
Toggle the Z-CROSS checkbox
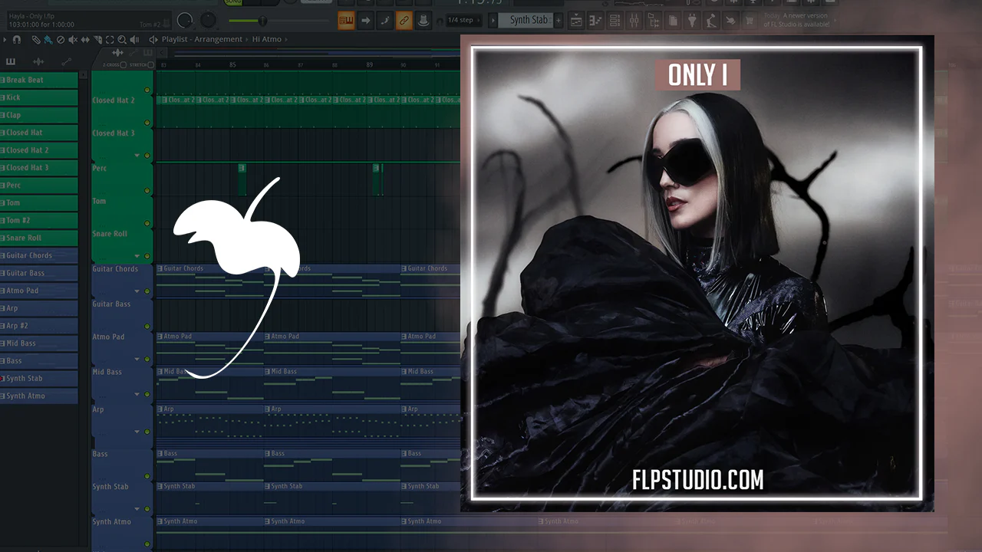click(x=123, y=65)
